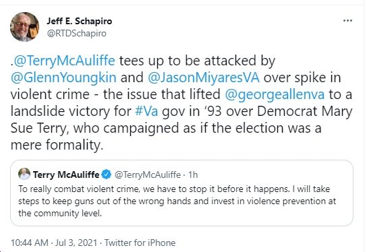
Task: Click Jeff E. Schapiro's profile photo
Action: click(24, 27)
